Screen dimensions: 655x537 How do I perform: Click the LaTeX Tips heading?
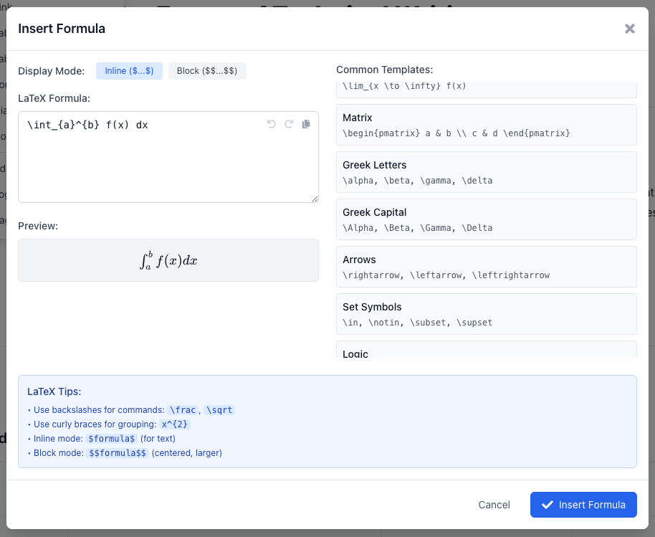tap(54, 391)
